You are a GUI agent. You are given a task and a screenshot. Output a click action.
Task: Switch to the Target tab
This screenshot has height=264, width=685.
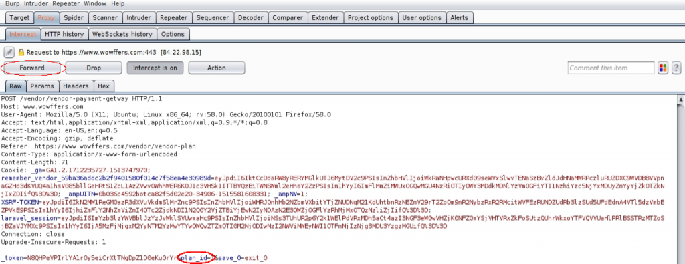tap(19, 18)
